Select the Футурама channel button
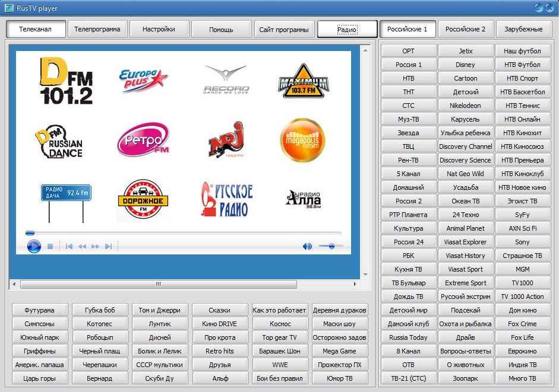Screen dimensions: 559x392 pos(39,310)
